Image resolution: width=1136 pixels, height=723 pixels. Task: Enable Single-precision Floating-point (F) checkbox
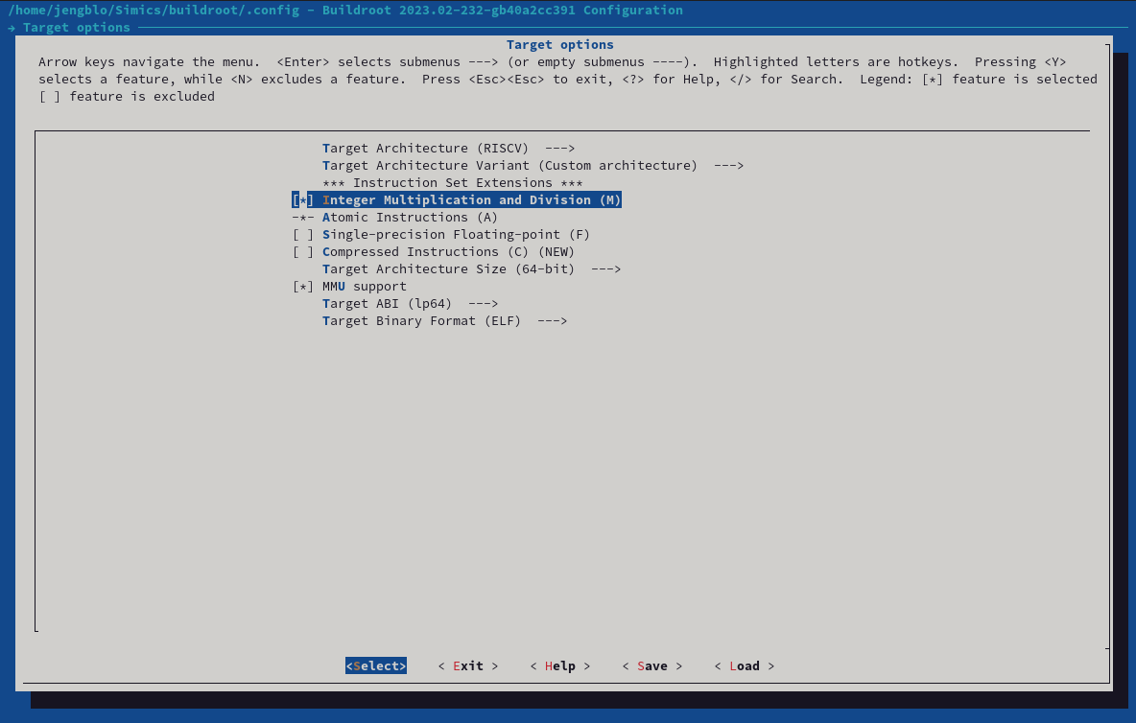coord(303,235)
